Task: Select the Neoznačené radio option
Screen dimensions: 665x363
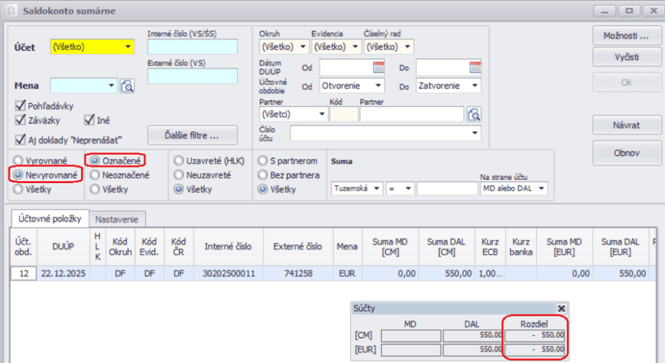Action: 95,175
